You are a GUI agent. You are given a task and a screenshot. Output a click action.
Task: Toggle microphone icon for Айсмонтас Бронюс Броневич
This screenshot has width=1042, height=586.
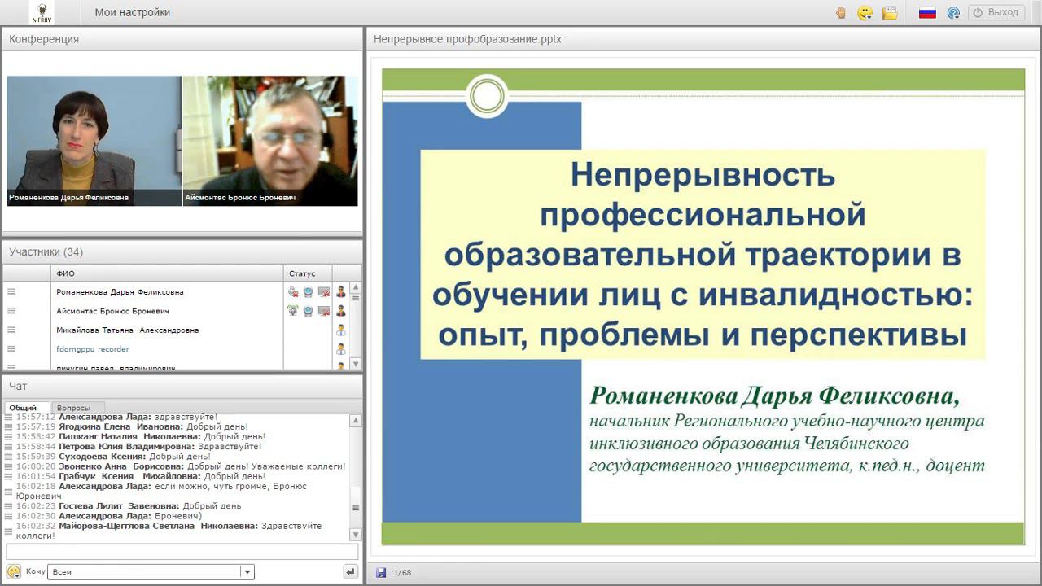pyautogui.click(x=293, y=311)
